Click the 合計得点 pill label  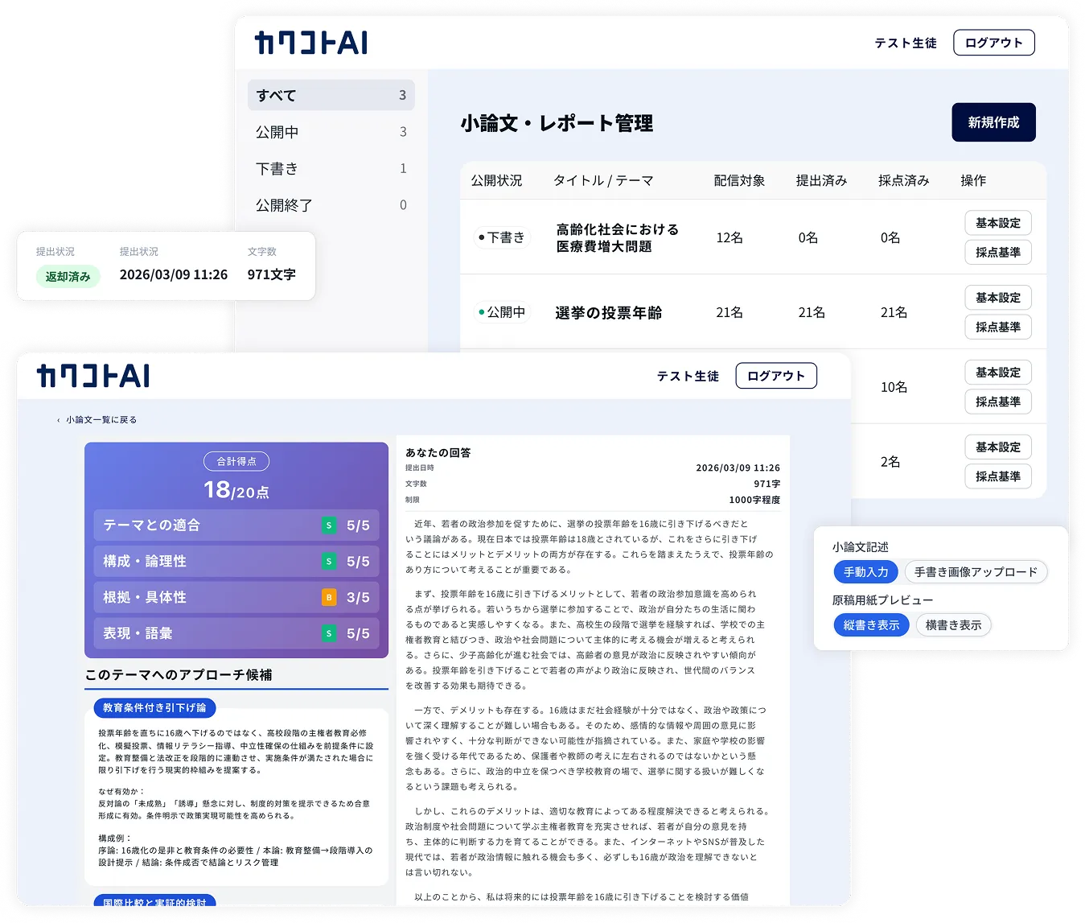[x=236, y=461]
